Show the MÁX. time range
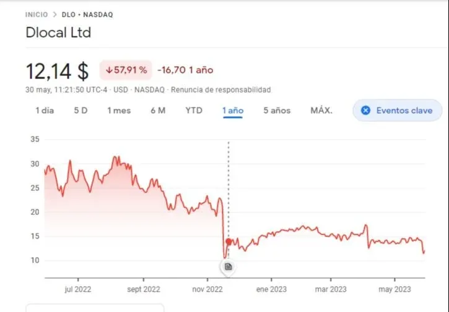The height and width of the screenshot is (312, 449). click(x=321, y=111)
